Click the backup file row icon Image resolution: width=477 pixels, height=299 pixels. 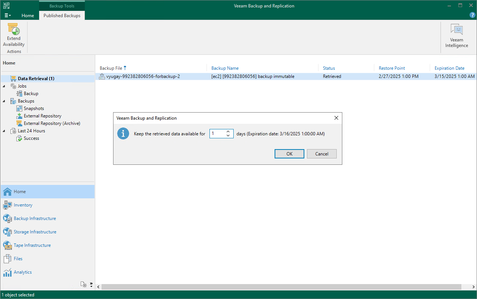(102, 76)
